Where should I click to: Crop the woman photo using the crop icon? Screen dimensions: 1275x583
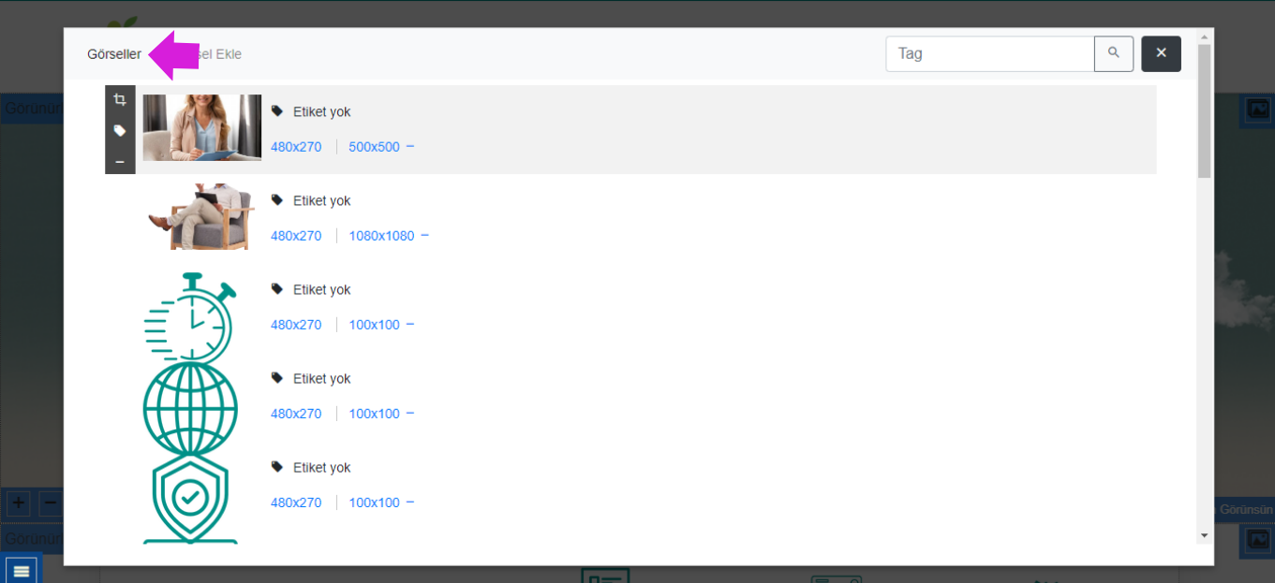(x=120, y=100)
